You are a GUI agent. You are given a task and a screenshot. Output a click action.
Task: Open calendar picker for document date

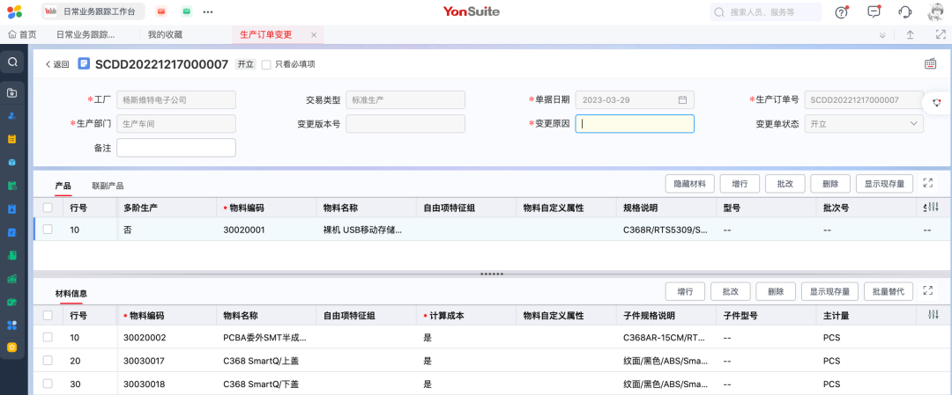coord(682,100)
